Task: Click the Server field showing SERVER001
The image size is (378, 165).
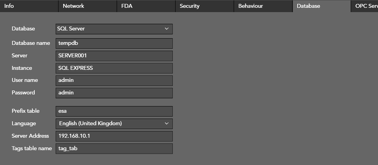Action: click(x=114, y=56)
